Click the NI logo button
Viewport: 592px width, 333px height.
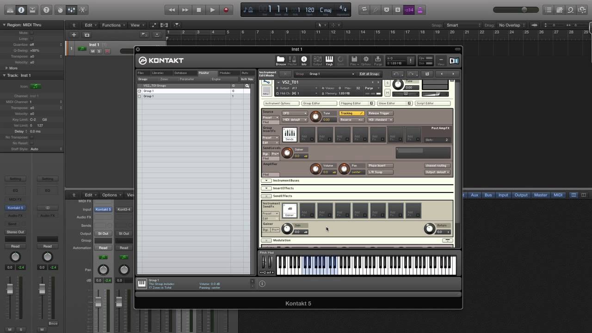454,61
